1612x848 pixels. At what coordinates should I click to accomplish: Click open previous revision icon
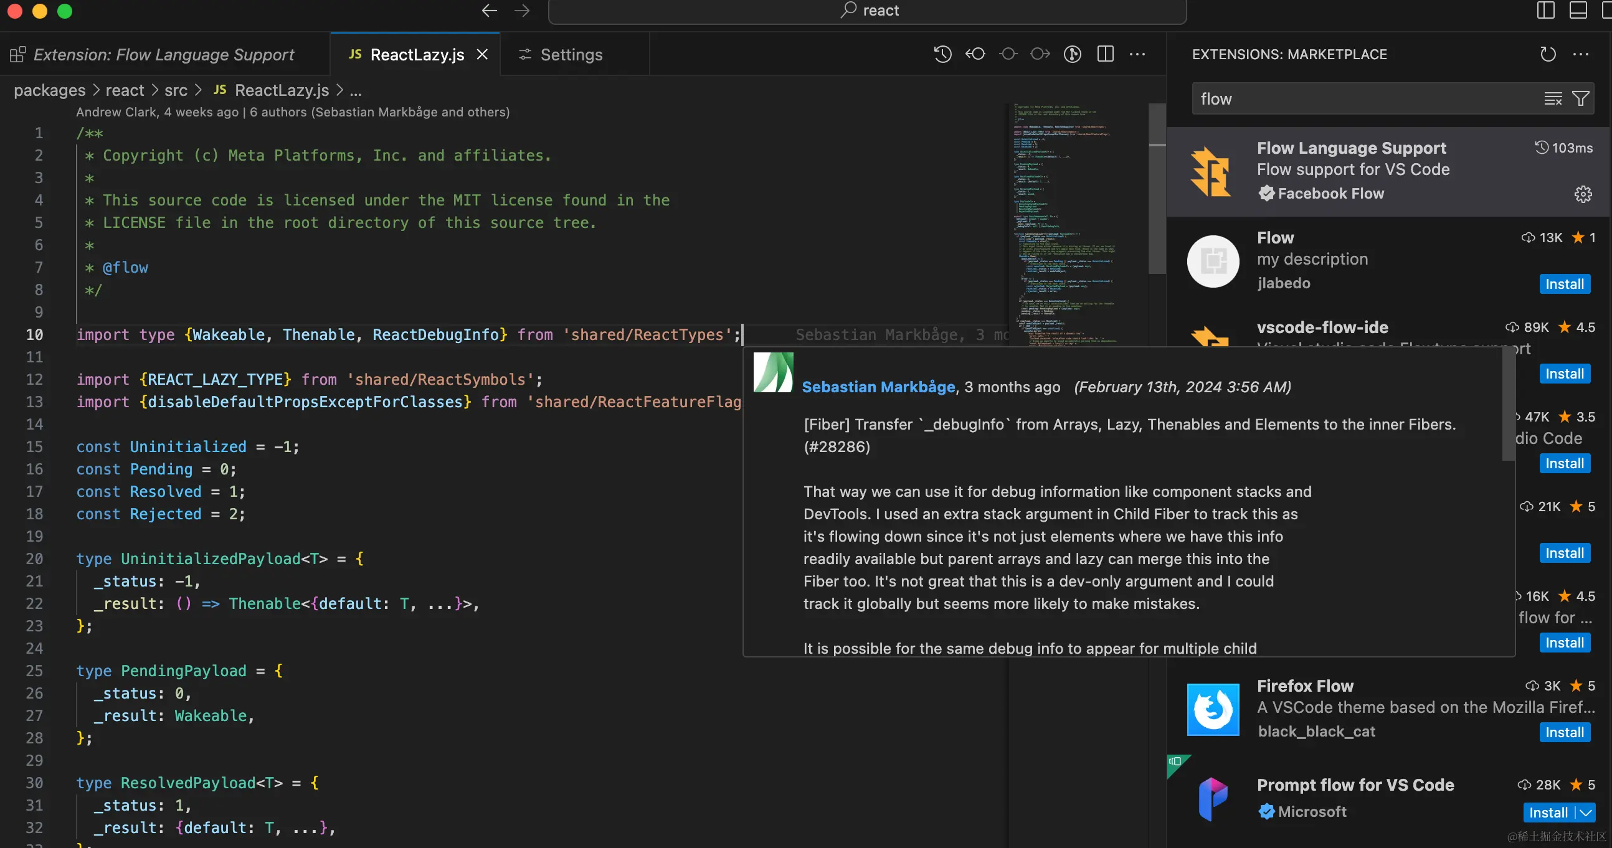(975, 54)
